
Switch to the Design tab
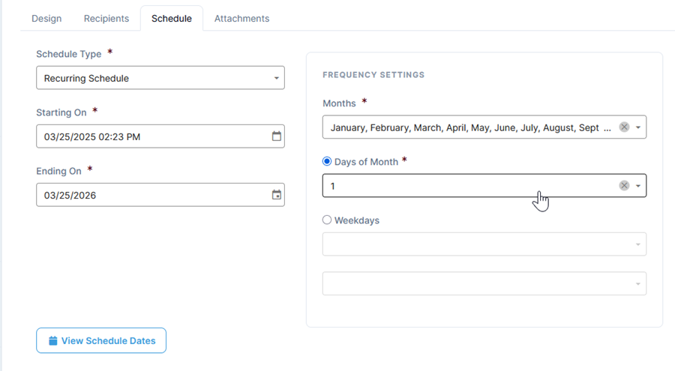click(46, 18)
